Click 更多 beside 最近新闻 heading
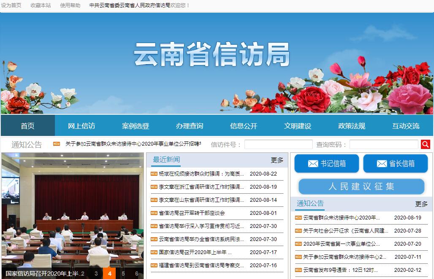This screenshot has width=434, height=279. [277, 160]
